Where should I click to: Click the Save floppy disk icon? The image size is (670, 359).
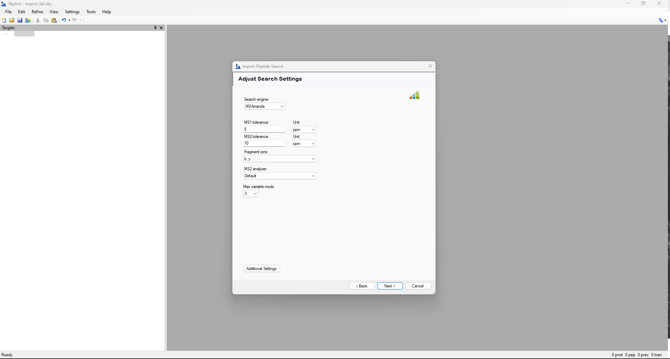coord(20,20)
